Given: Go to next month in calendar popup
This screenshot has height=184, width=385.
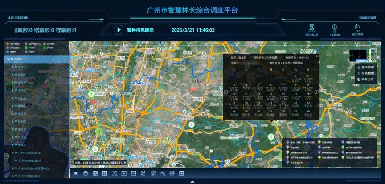Looking at the screenshot, I should 317,92.
